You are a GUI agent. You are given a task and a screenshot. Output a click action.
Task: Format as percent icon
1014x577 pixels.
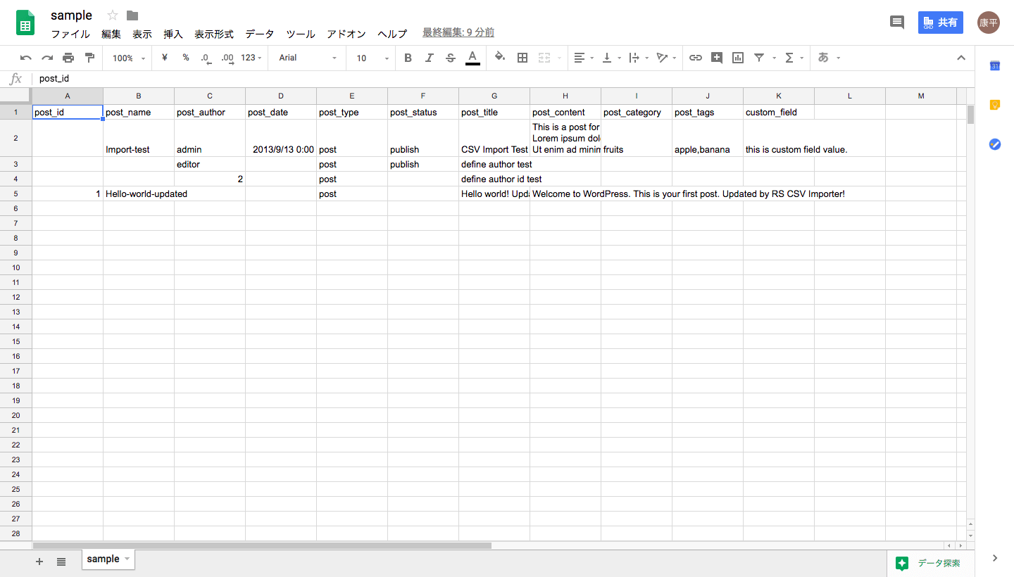[186, 58]
